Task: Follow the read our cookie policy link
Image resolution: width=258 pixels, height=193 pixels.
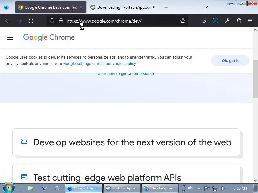Action: click(116, 64)
